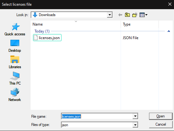The width and height of the screenshot is (174, 131).
Task: Open the Libraries location
Action: pyautogui.click(x=15, y=62)
